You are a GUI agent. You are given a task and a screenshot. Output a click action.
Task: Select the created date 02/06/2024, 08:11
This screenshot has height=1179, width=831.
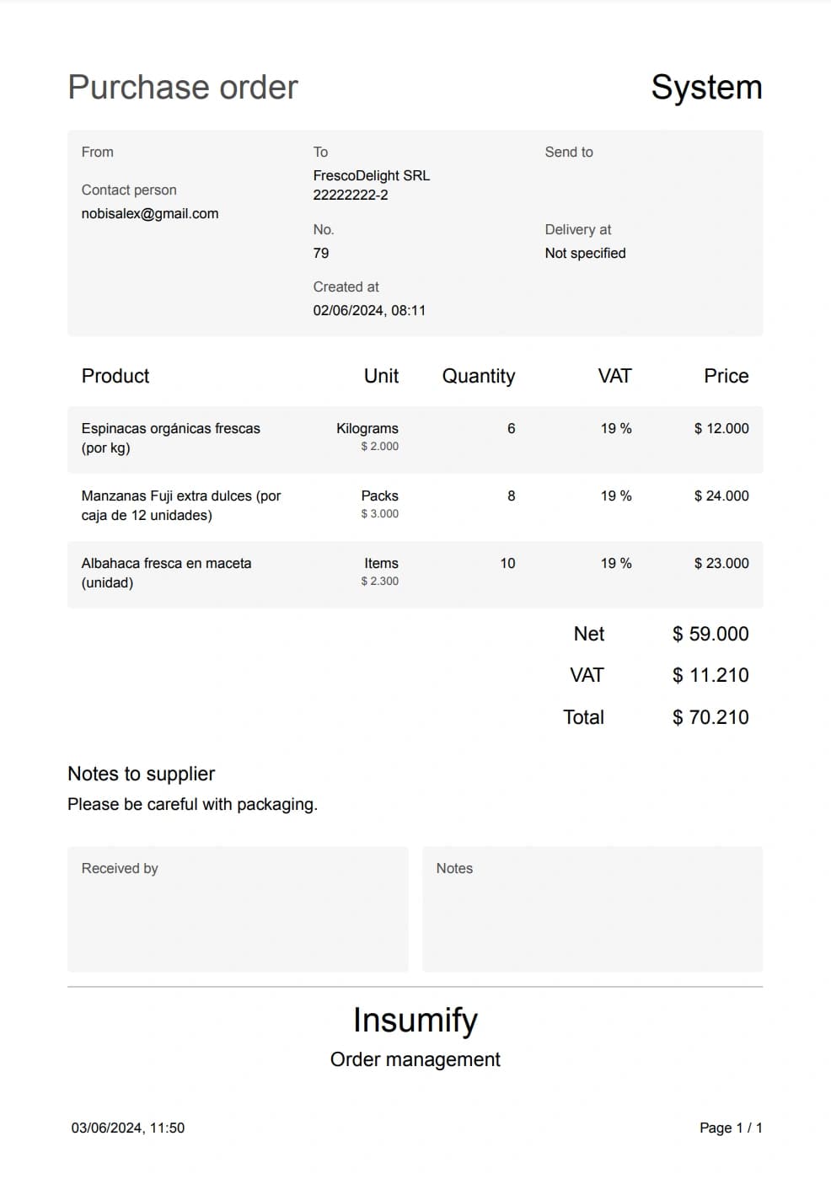click(x=369, y=310)
